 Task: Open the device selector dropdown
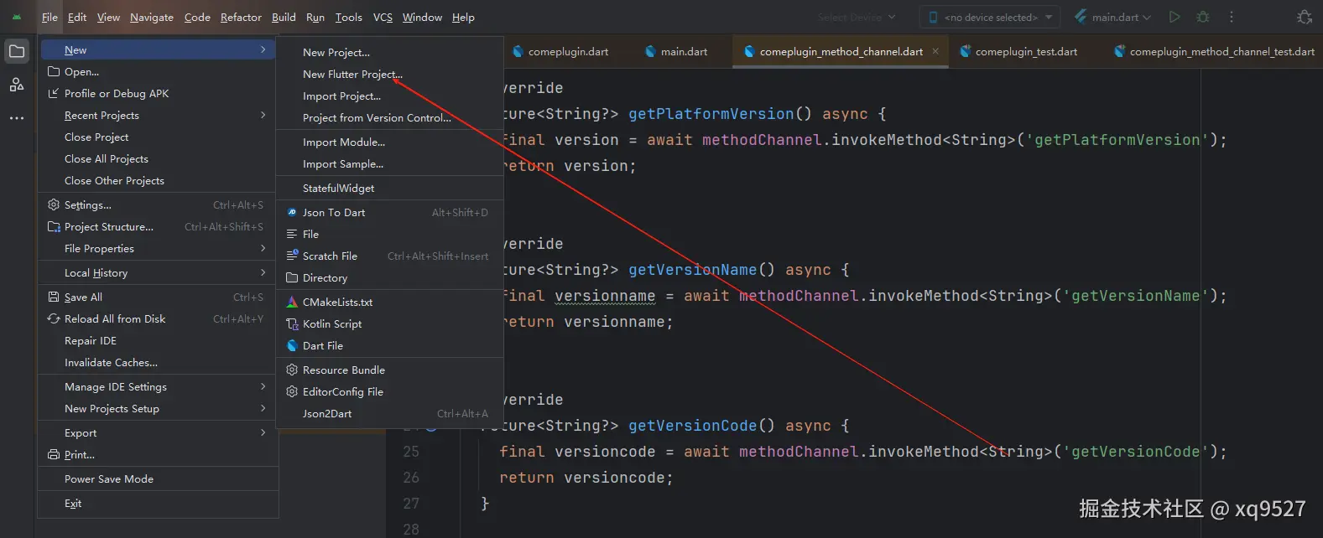(990, 17)
